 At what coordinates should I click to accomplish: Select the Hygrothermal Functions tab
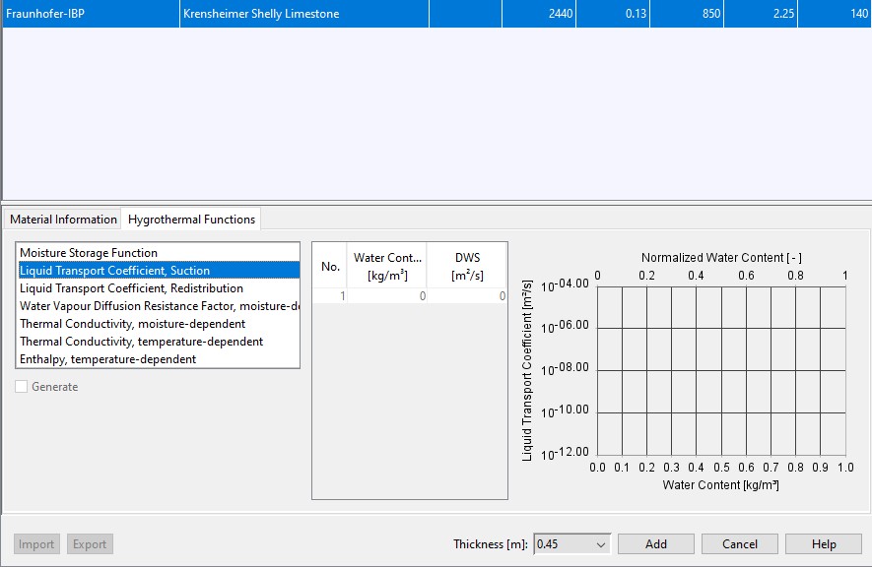point(191,219)
